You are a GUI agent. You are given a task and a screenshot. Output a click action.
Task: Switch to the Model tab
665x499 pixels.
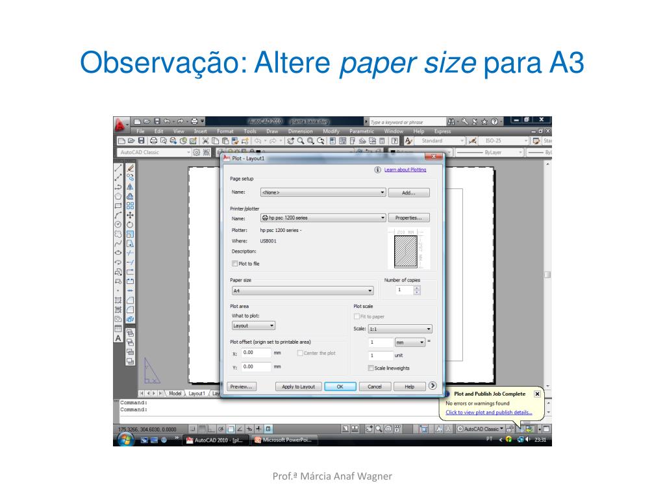175,393
